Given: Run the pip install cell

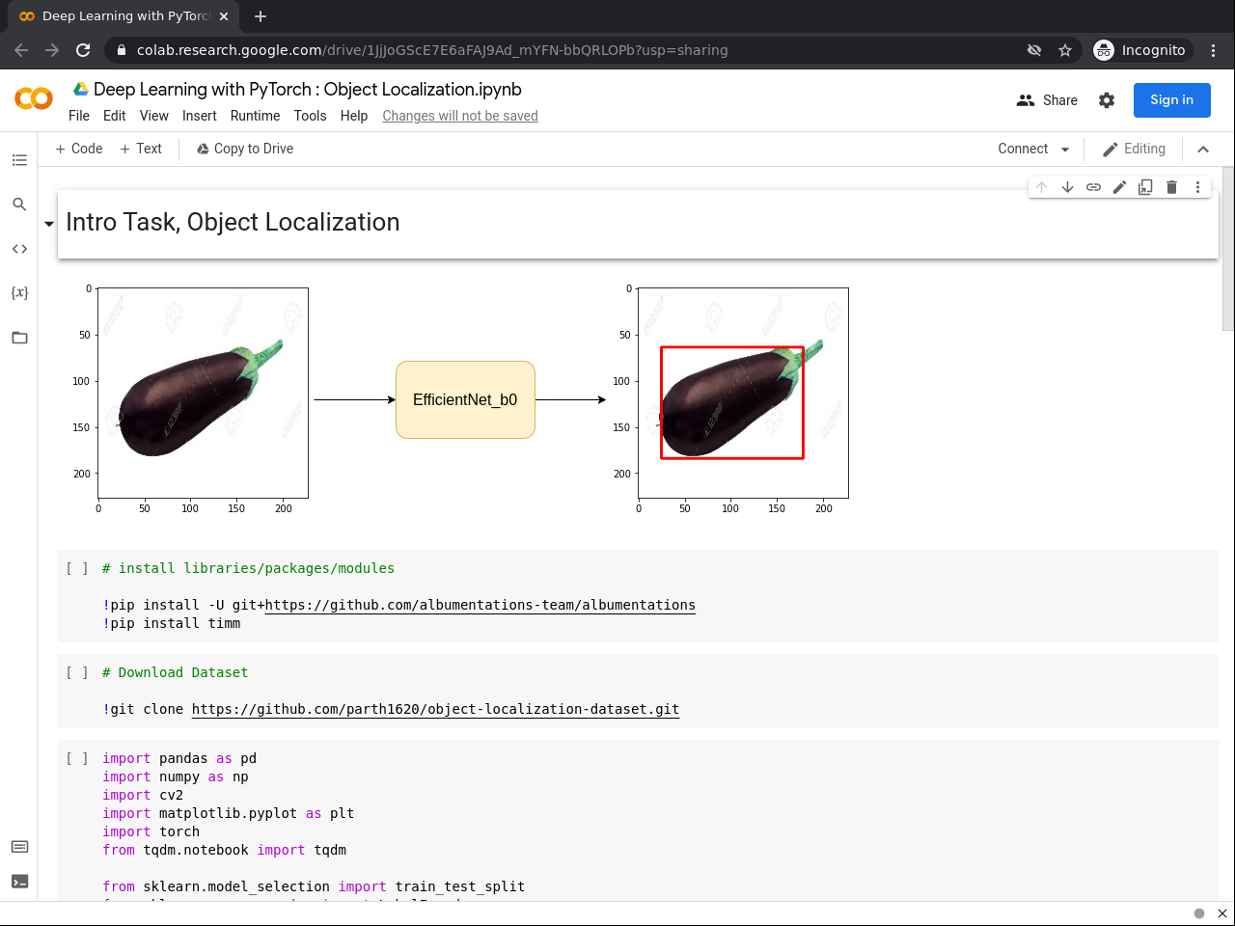Looking at the screenshot, I should click(x=77, y=569).
